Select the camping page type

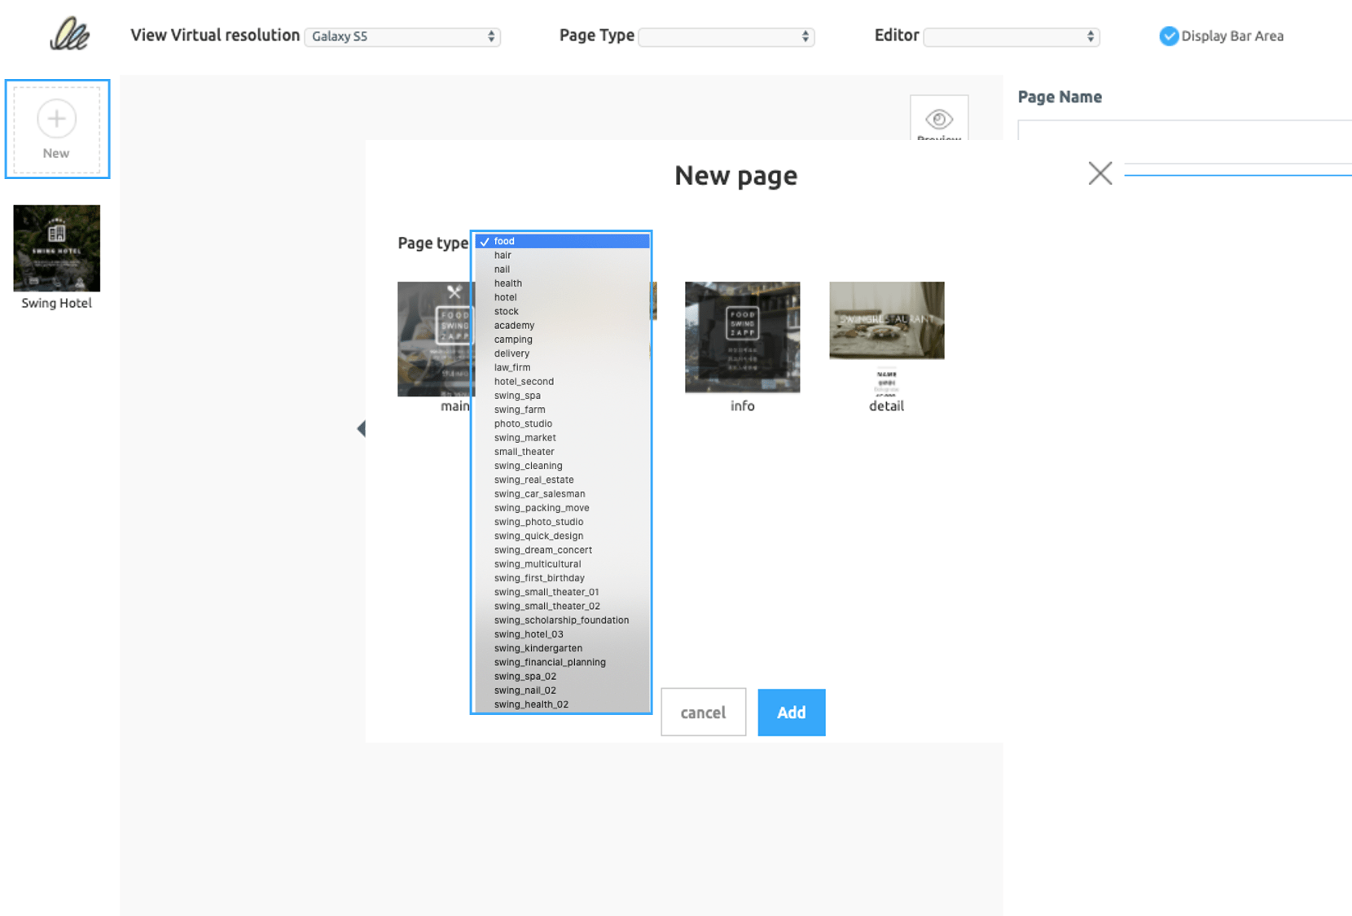513,340
